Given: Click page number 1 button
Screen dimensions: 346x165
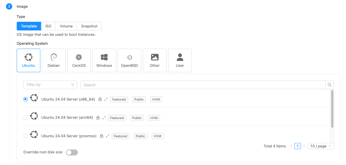Looking at the screenshot, I should (x=297, y=146).
